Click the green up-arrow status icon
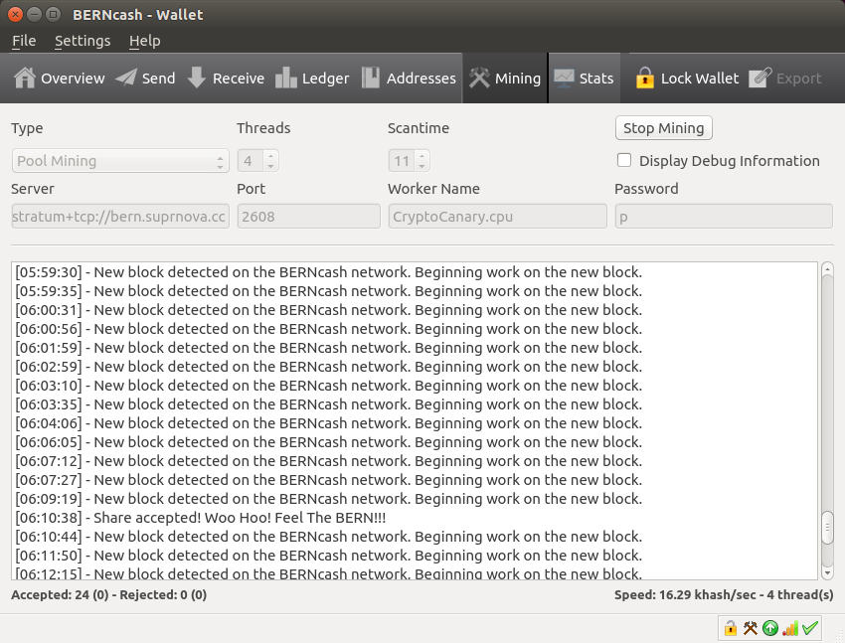 pos(770,628)
